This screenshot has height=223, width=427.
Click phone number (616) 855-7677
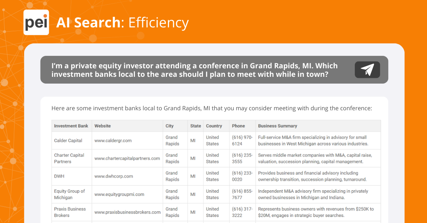(x=242, y=194)
